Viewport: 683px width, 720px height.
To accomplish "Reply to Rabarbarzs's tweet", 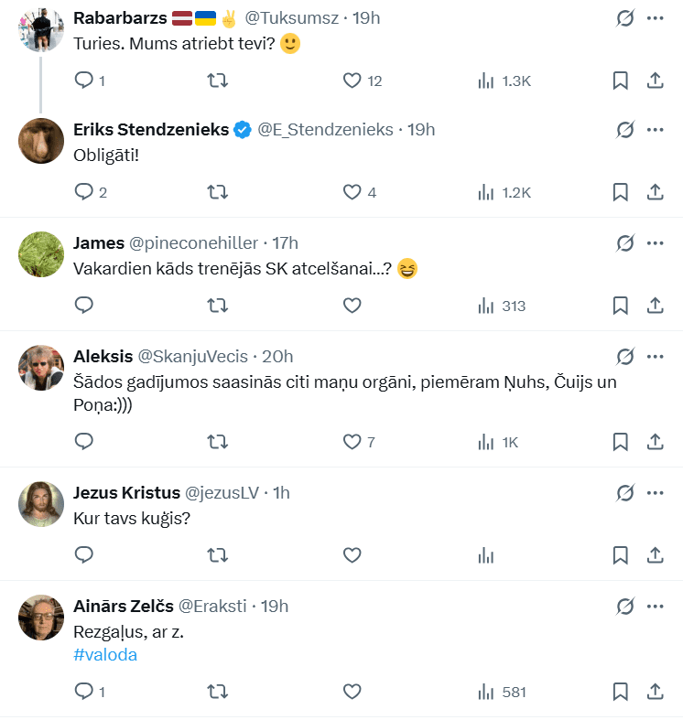I will (84, 81).
